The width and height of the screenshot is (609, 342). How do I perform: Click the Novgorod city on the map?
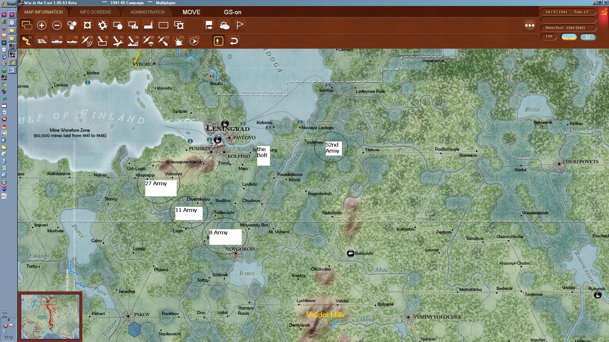pos(236,254)
